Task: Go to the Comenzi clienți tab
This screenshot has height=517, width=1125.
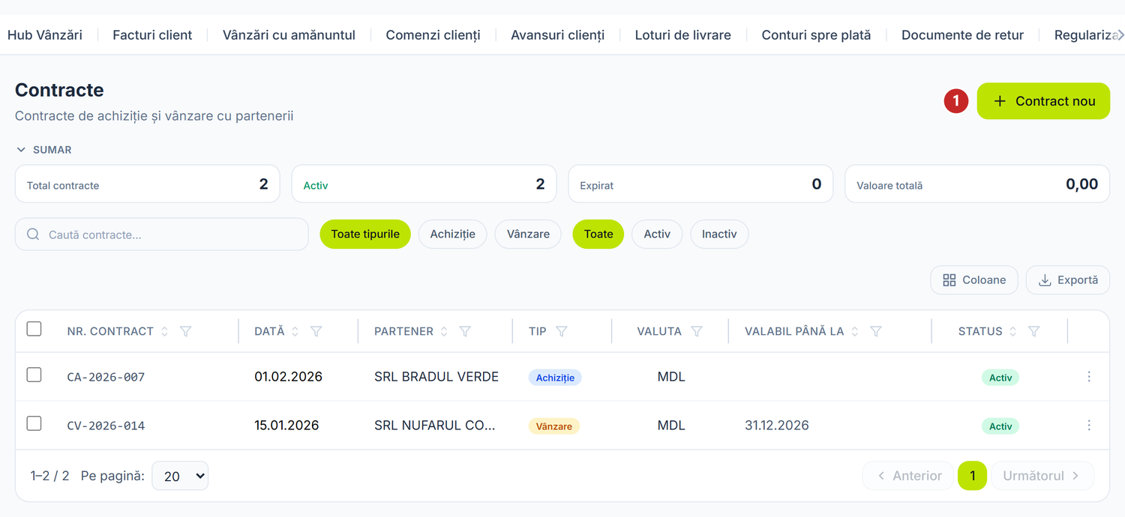Action: pyautogui.click(x=433, y=34)
